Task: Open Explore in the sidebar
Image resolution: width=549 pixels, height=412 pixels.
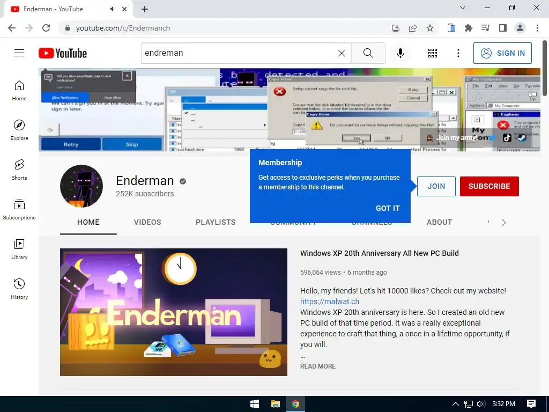Action: 19,130
